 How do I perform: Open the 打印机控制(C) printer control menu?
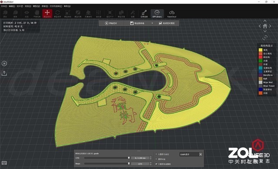(56, 6)
